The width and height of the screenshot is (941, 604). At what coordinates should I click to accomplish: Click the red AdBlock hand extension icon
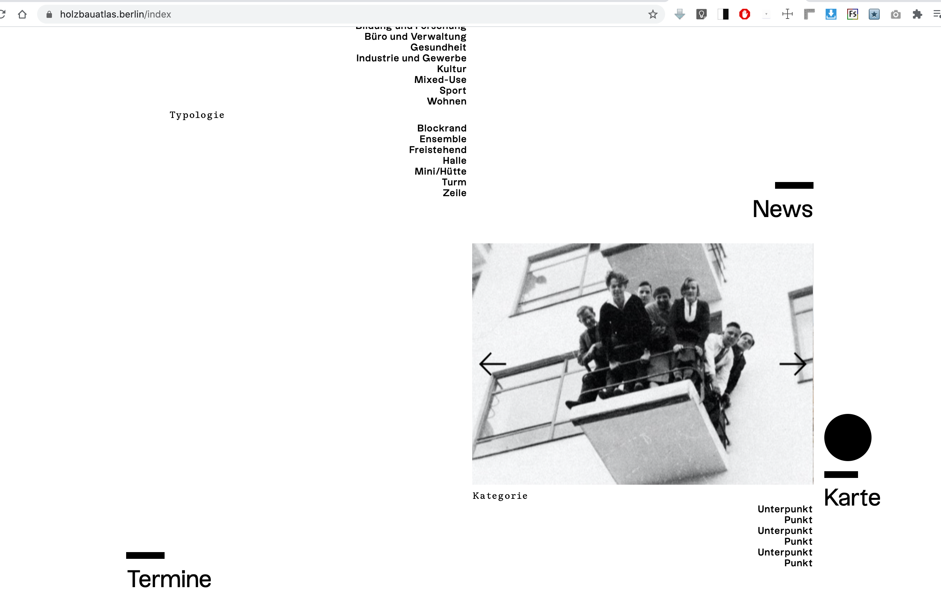[744, 14]
